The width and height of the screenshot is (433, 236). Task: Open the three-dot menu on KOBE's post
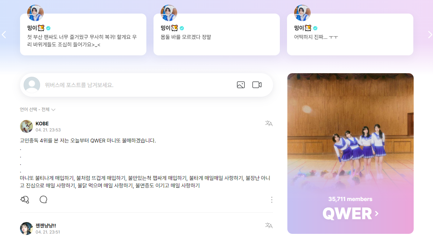point(272,200)
